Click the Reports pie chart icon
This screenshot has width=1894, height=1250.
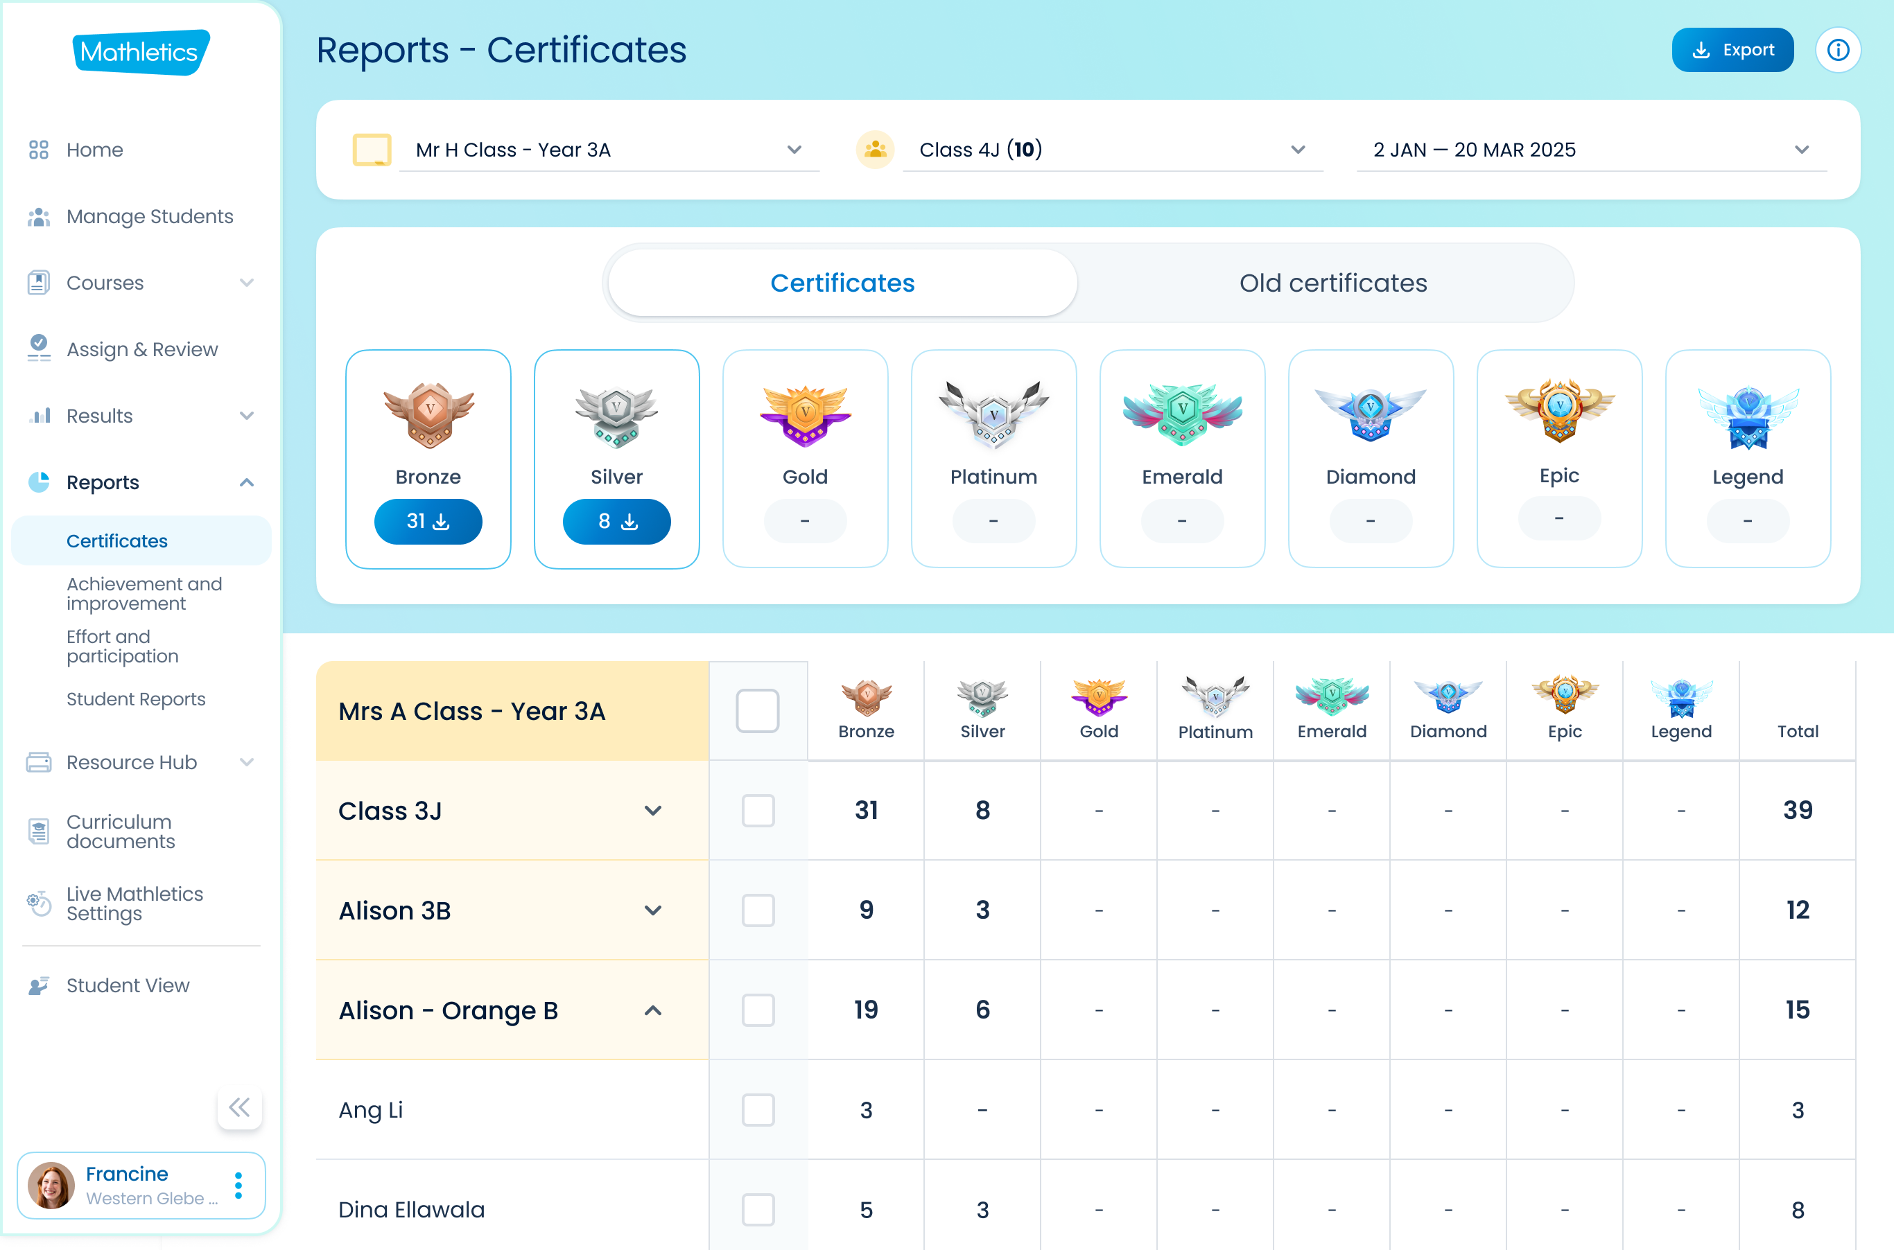(x=38, y=482)
